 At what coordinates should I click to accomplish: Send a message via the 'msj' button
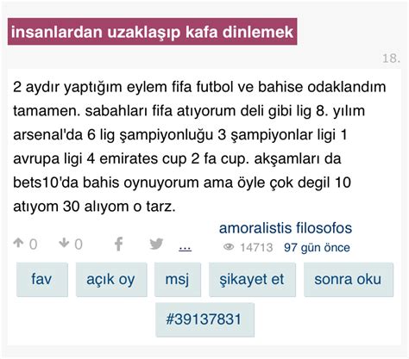tap(178, 279)
